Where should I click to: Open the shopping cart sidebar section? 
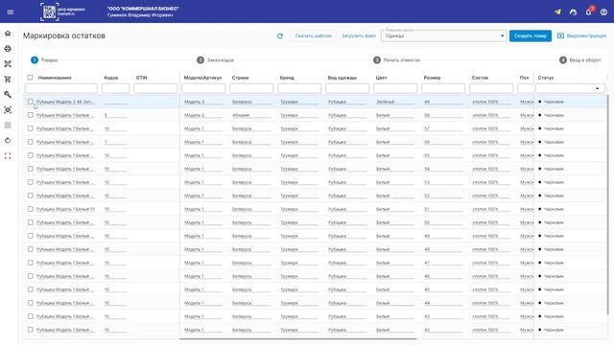coord(8,79)
